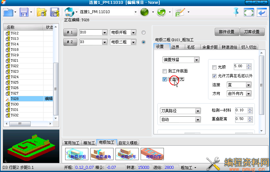Enable the 到工件底面 checkbox
The height and width of the screenshot is (172, 270).
(165, 71)
